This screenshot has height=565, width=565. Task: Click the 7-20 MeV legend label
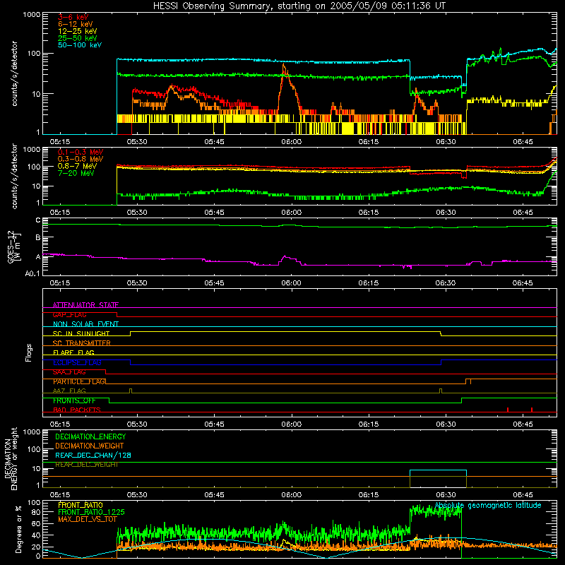pos(76,173)
